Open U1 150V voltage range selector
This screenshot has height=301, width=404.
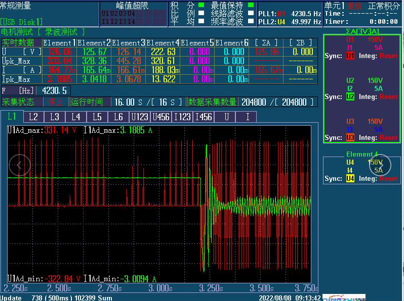[375, 39]
